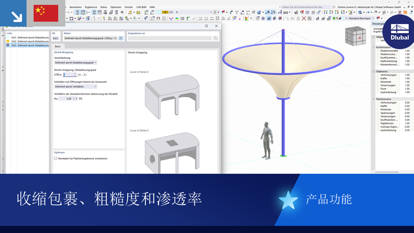Click the green check layer status icon

334,19
